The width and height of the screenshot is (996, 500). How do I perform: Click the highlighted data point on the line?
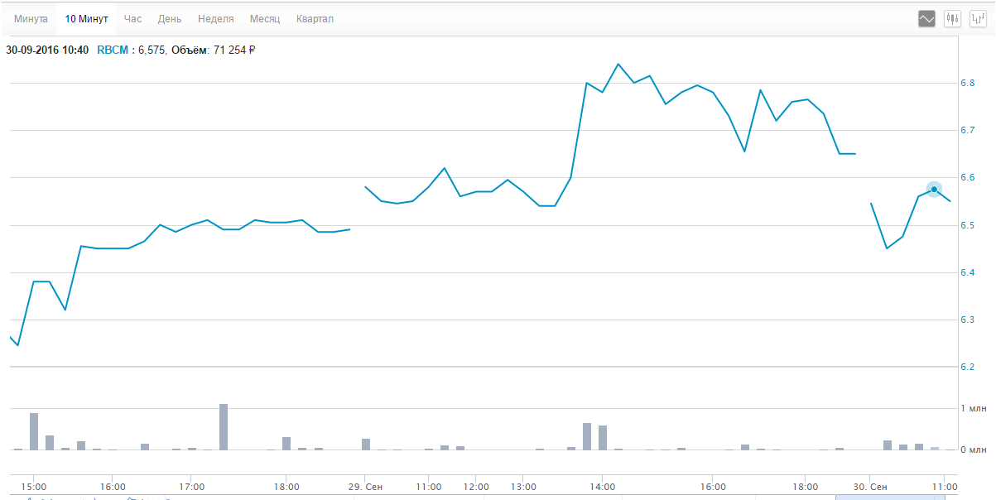point(934,190)
